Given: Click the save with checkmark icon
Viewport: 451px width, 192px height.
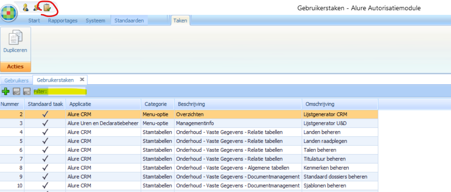Looking at the screenshot, I should pyautogui.click(x=16, y=91).
